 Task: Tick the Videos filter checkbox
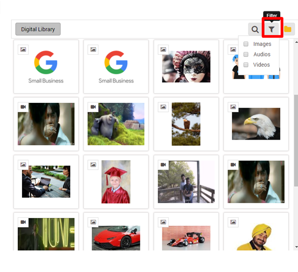(246, 65)
